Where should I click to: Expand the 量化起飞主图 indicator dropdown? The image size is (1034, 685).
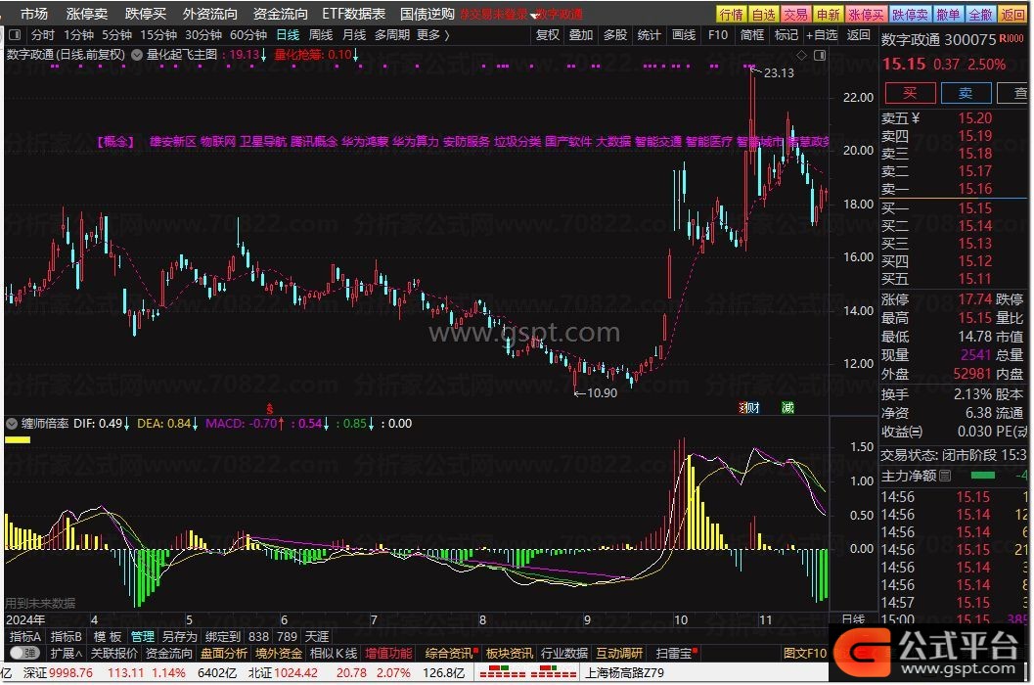pyautogui.click(x=137, y=55)
